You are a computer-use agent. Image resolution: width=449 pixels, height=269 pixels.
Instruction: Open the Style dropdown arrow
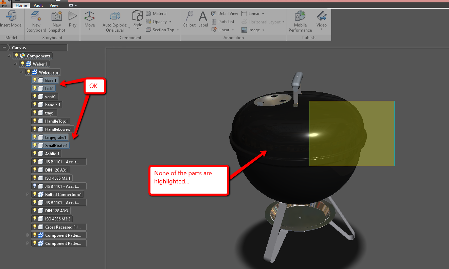coord(138,29)
